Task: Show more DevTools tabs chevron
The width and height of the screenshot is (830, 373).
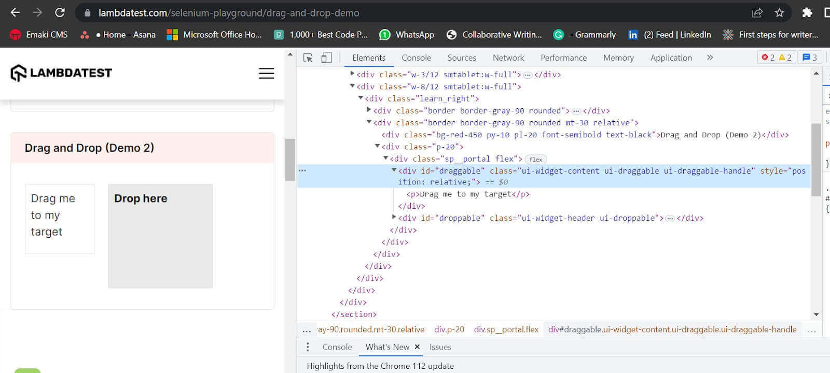Action: pyautogui.click(x=710, y=58)
